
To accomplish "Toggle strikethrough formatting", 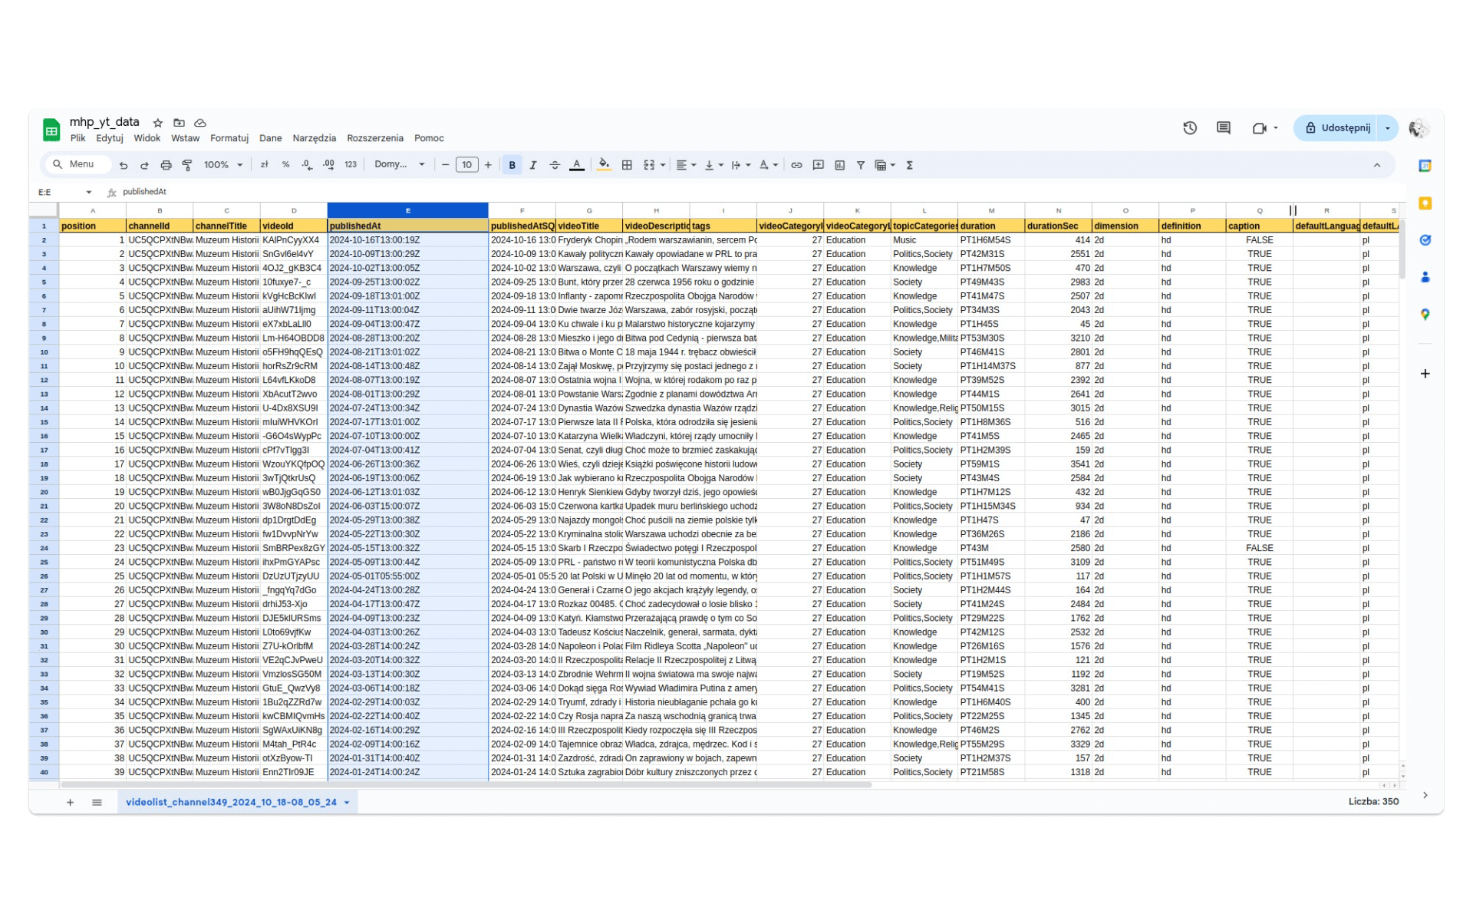I will [555, 164].
